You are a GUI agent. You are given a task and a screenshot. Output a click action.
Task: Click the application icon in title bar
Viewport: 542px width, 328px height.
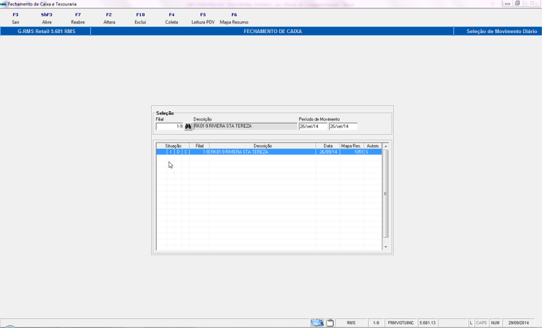coord(4,4)
